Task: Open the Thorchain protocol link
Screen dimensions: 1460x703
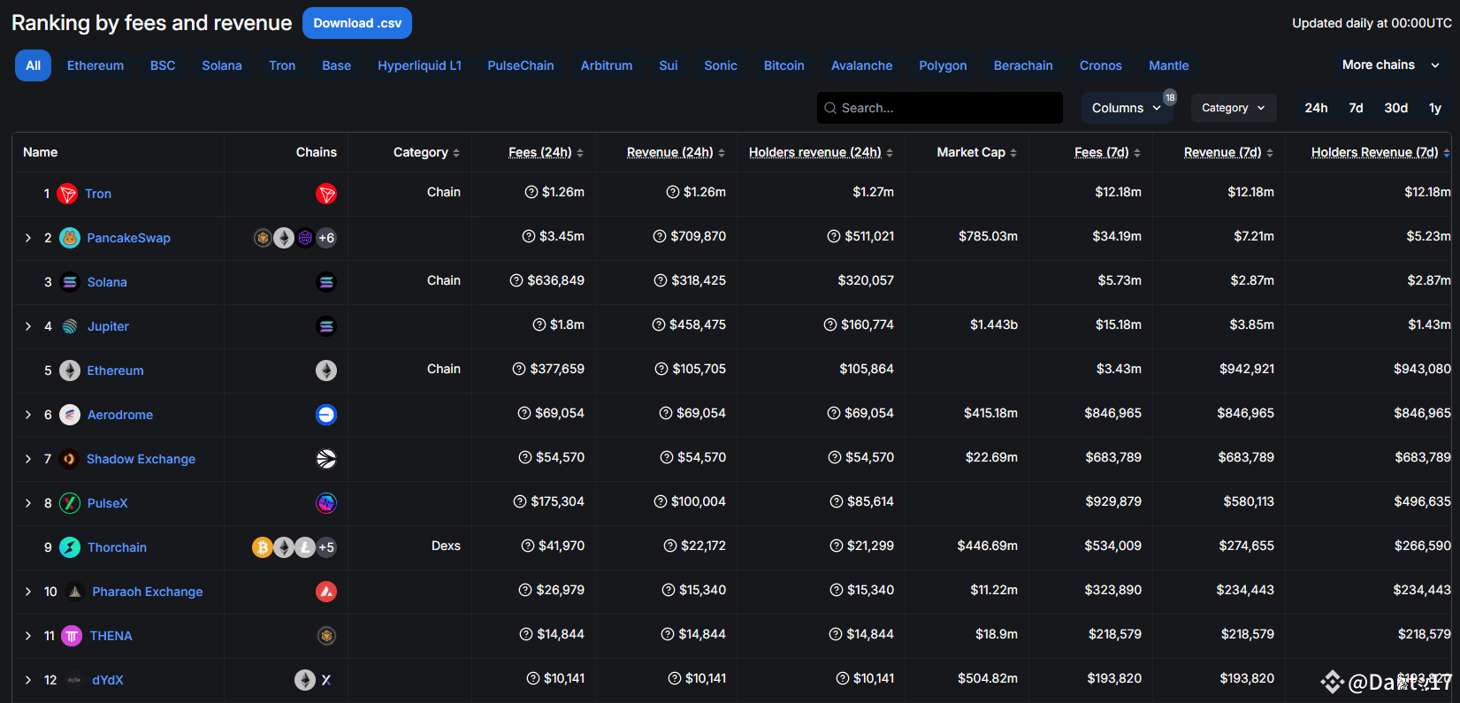Action: (117, 547)
